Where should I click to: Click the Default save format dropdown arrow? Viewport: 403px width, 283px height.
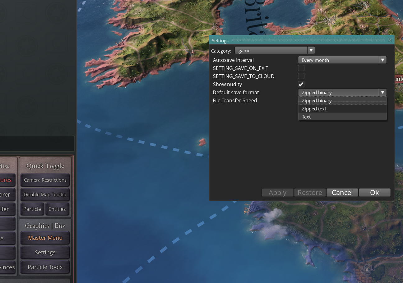click(382, 92)
